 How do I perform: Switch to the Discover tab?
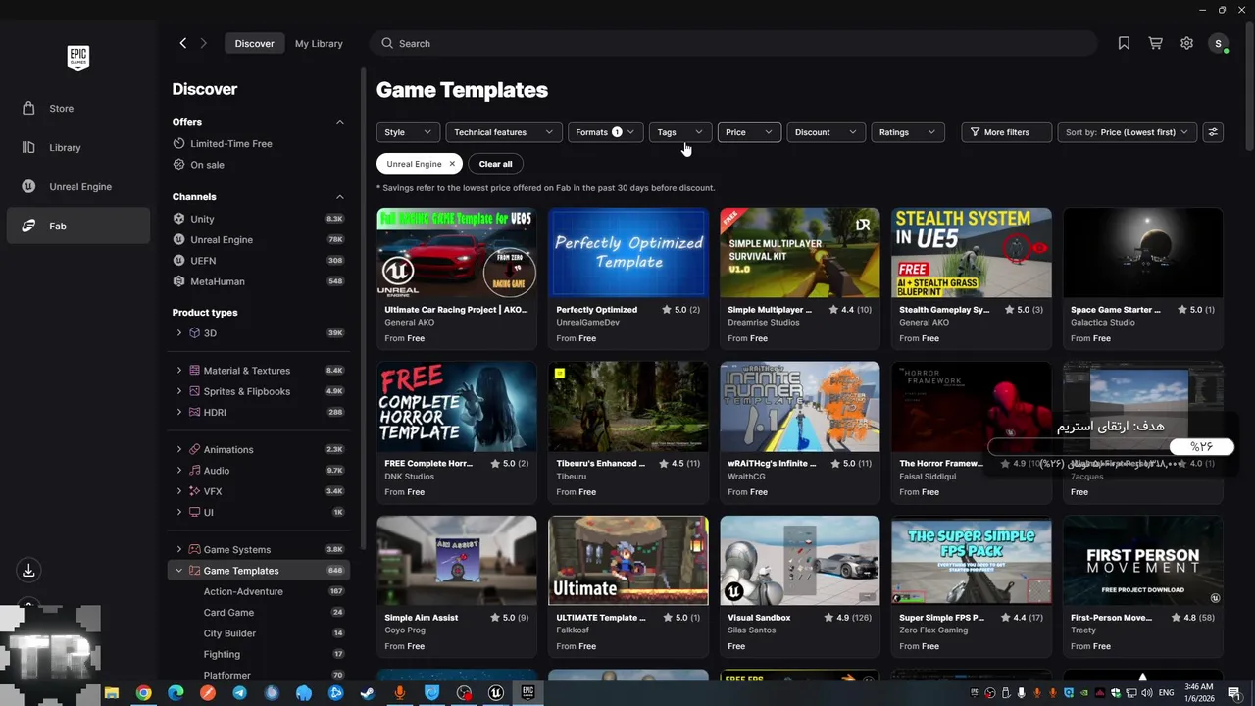(254, 43)
